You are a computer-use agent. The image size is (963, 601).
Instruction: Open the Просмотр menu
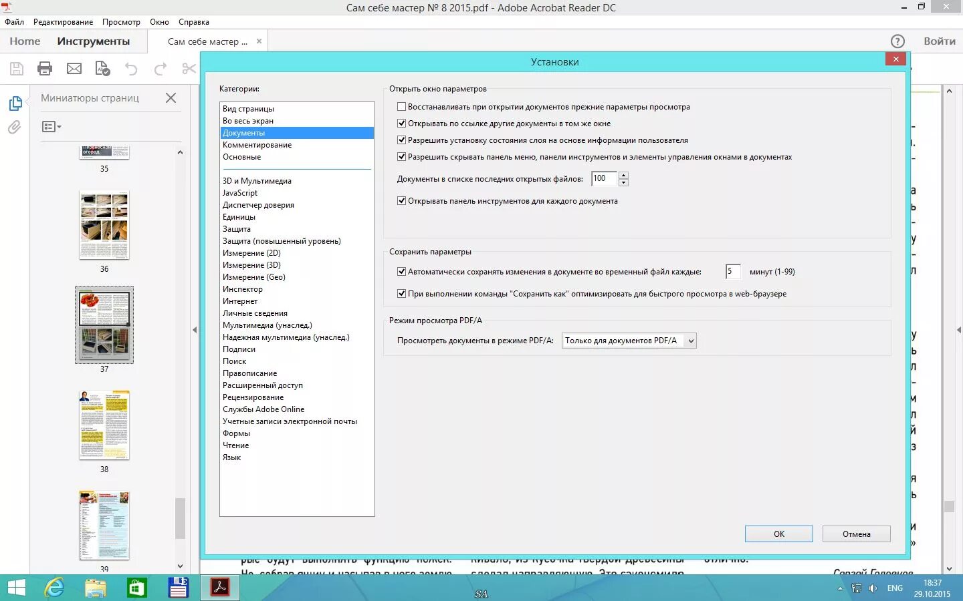click(x=121, y=22)
